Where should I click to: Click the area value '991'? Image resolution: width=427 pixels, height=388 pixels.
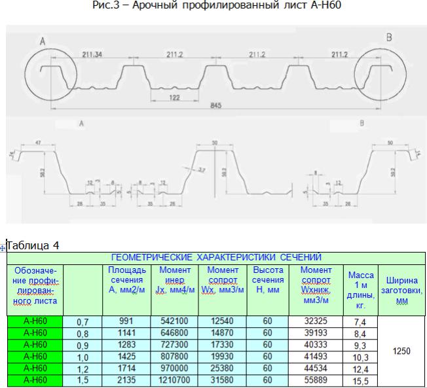pyautogui.click(x=126, y=321)
